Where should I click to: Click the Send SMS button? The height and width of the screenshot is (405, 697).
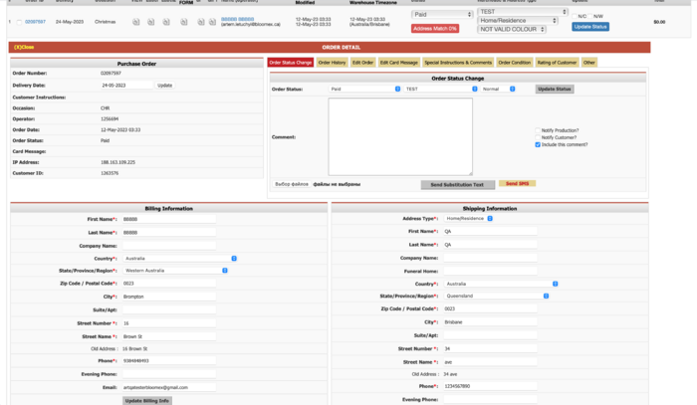517,183
